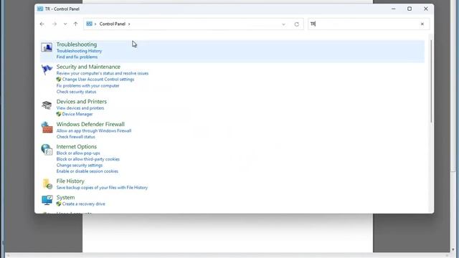
Task: Click the results list vertical scrollbar
Action: [431, 81]
